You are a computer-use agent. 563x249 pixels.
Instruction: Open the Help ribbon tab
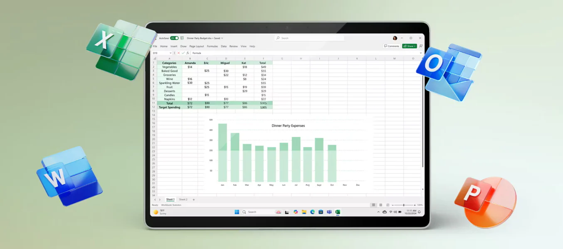coord(252,46)
